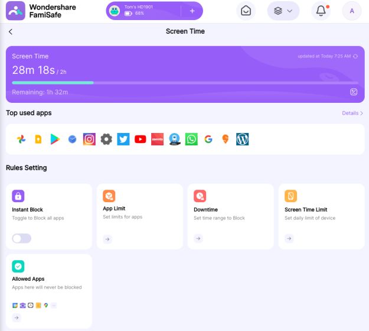Click the Screen Time Limit icon
Screen dimensions: 369x331
pos(290,196)
